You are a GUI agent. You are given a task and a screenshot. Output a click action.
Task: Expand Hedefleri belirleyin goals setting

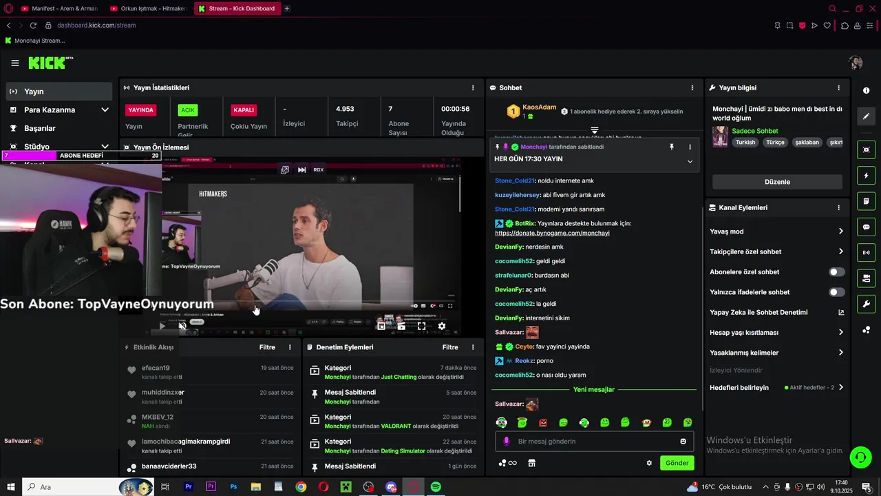[x=840, y=387]
